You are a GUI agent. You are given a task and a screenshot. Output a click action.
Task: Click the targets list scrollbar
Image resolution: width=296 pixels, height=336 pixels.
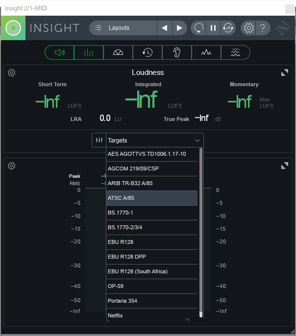pyautogui.click(x=201, y=233)
